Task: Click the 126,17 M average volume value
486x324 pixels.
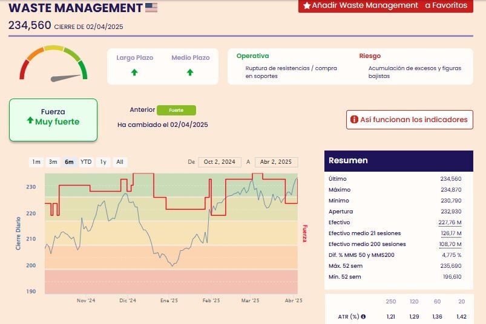Action: 451,233
